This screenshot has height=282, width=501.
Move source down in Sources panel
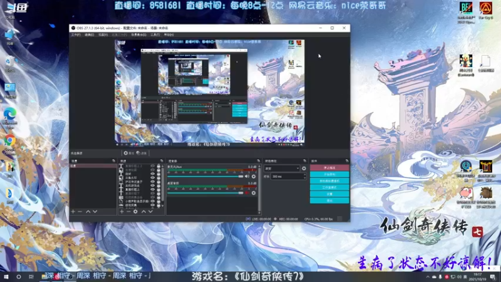coord(150,211)
